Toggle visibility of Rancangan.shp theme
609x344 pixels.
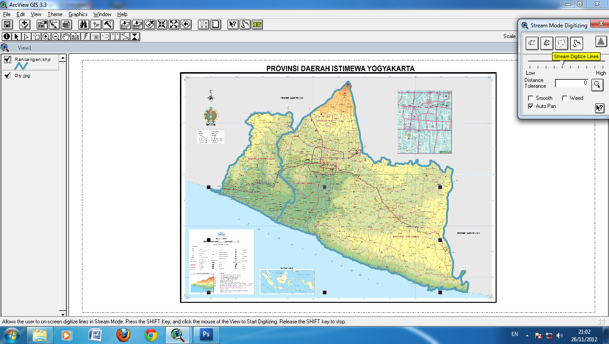[7, 59]
